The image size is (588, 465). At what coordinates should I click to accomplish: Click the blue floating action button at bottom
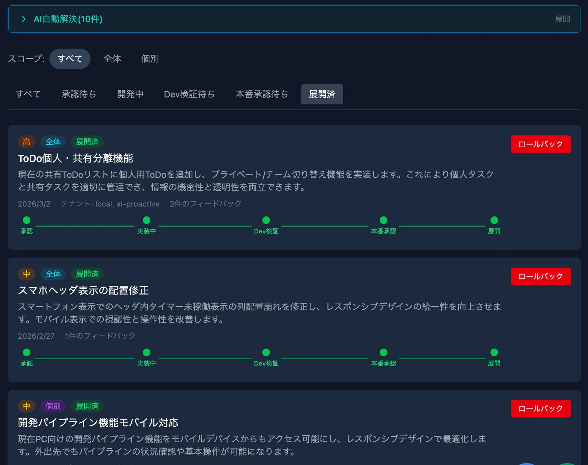(x=526, y=463)
